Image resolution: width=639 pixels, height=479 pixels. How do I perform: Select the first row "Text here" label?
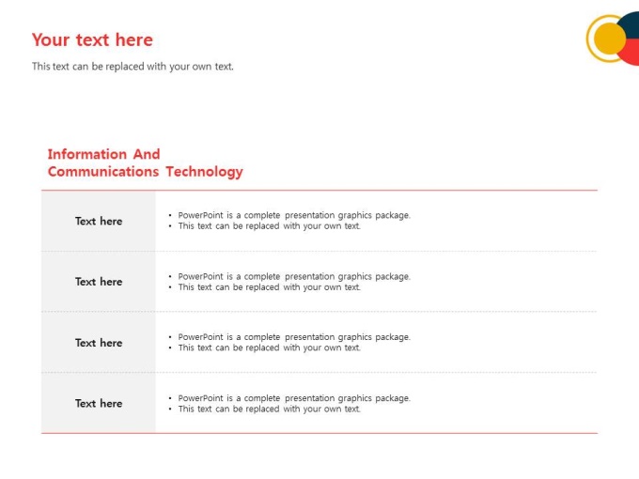(x=99, y=221)
